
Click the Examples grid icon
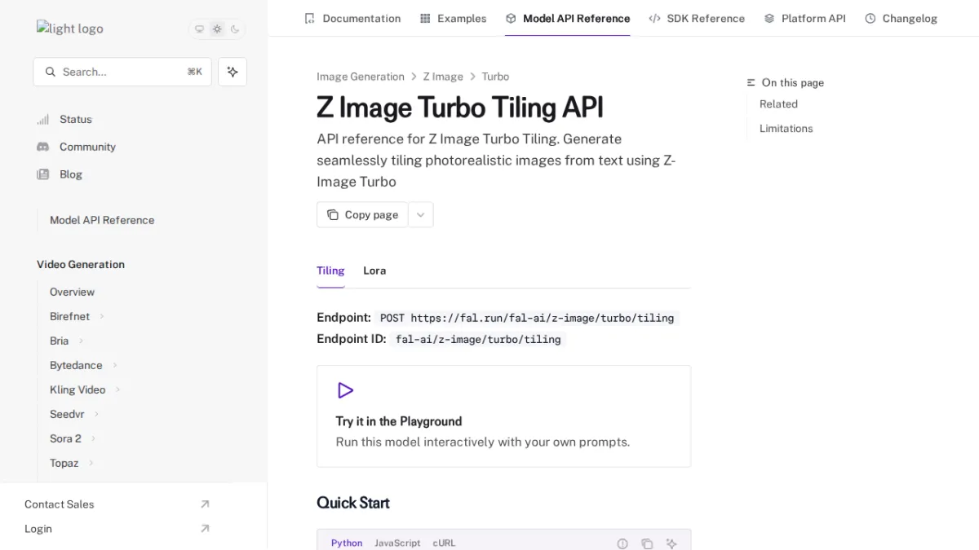(425, 18)
